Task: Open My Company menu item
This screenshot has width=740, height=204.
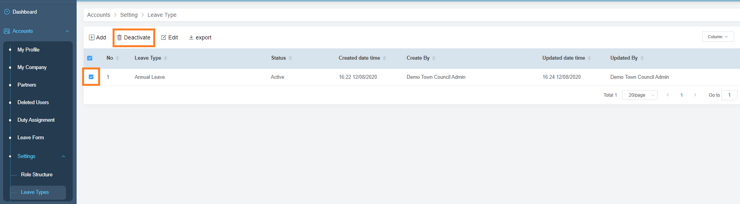Action: coord(32,67)
